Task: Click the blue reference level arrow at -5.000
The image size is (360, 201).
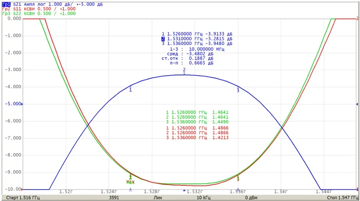Action: 22,104
